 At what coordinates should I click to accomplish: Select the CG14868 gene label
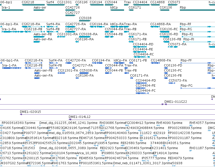[x=157, y=2]
